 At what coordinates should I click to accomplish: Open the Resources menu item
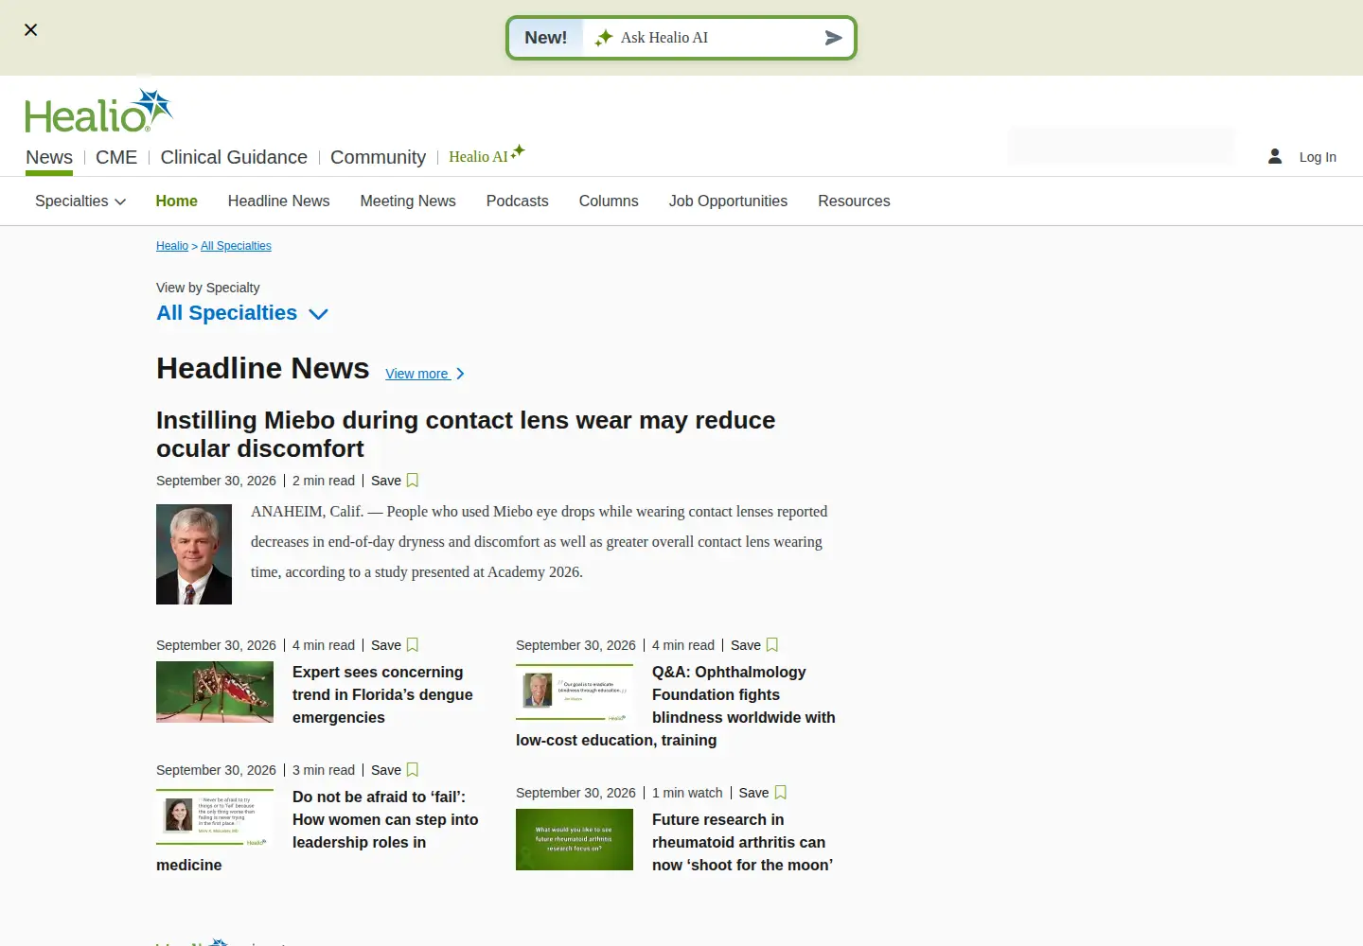click(x=854, y=201)
